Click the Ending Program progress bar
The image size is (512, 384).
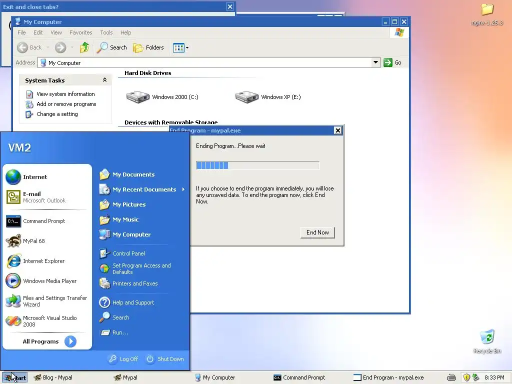click(257, 165)
